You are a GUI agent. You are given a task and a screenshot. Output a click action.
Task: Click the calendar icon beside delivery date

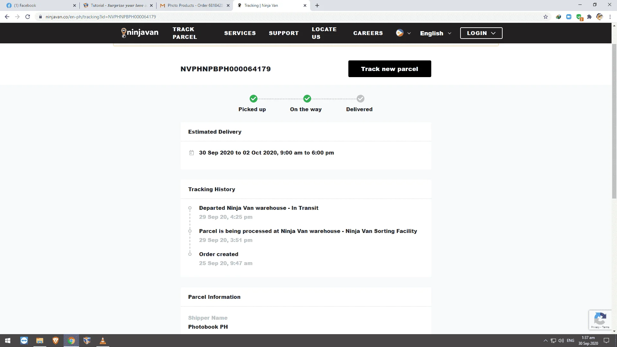(192, 153)
